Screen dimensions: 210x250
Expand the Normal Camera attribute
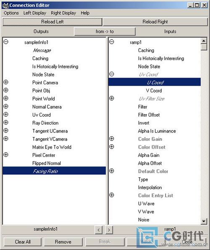(x=6, y=107)
